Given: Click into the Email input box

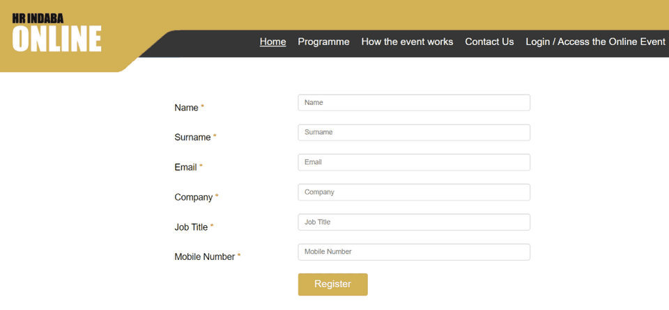Looking at the screenshot, I should pos(414,162).
